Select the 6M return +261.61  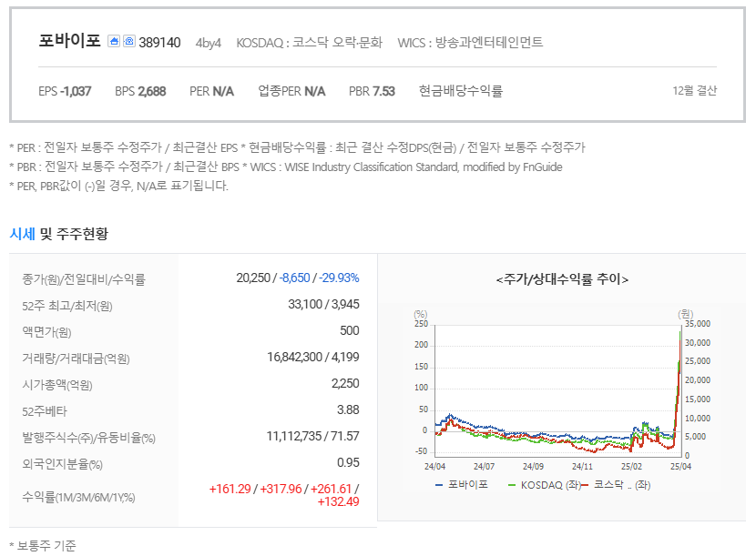coord(332,489)
